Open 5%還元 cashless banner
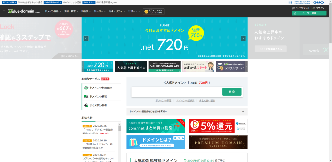332x162 pixels. (x=218, y=126)
